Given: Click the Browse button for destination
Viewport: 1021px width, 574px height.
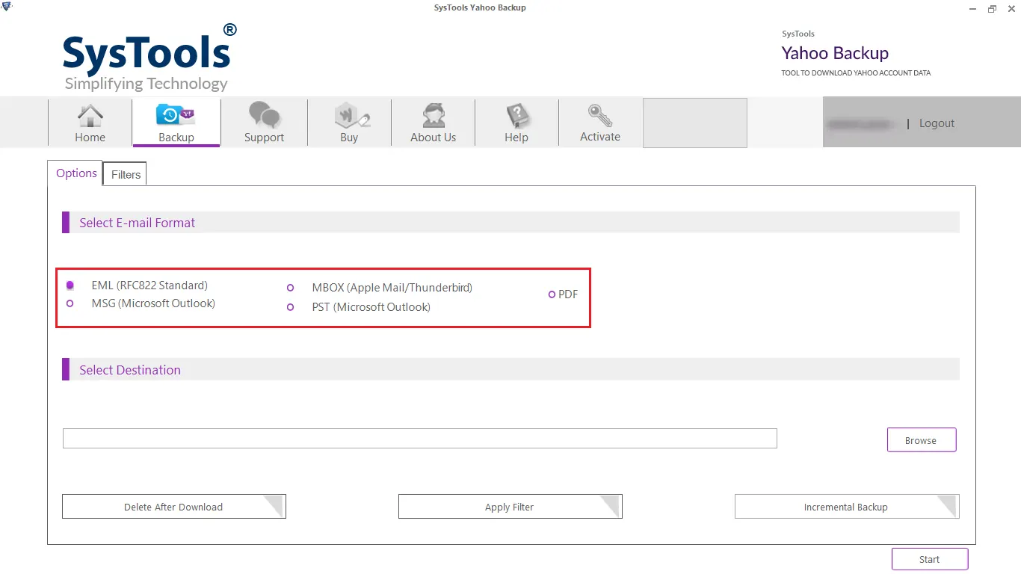Looking at the screenshot, I should (x=921, y=439).
